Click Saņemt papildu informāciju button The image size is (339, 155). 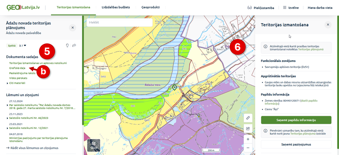(x=296, y=120)
